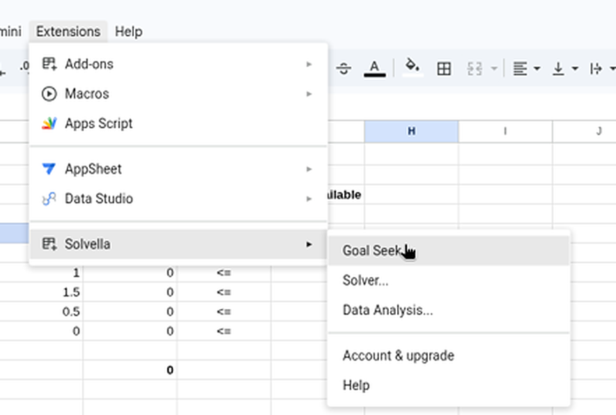The width and height of the screenshot is (616, 415).
Task: Click the cell containing 0.5
Action: (x=41, y=312)
